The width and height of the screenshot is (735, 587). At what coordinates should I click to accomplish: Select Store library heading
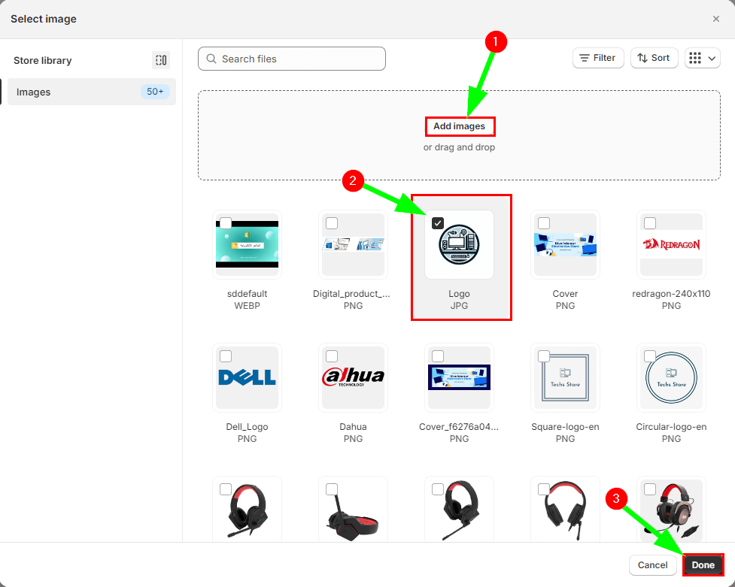click(43, 60)
